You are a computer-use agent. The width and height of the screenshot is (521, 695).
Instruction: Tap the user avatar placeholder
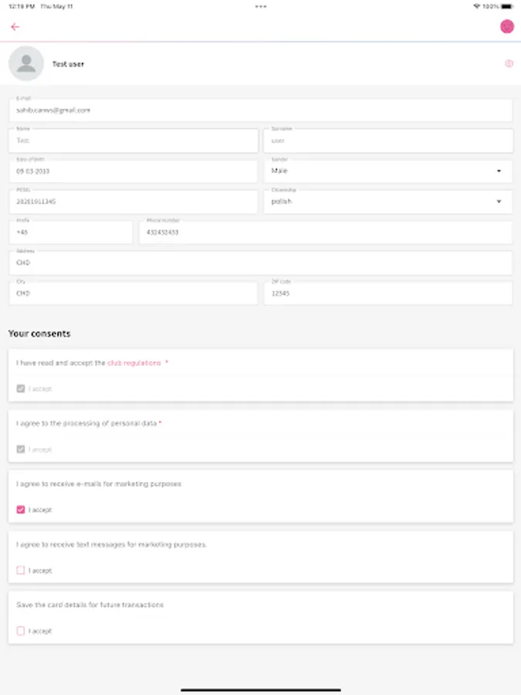26,63
